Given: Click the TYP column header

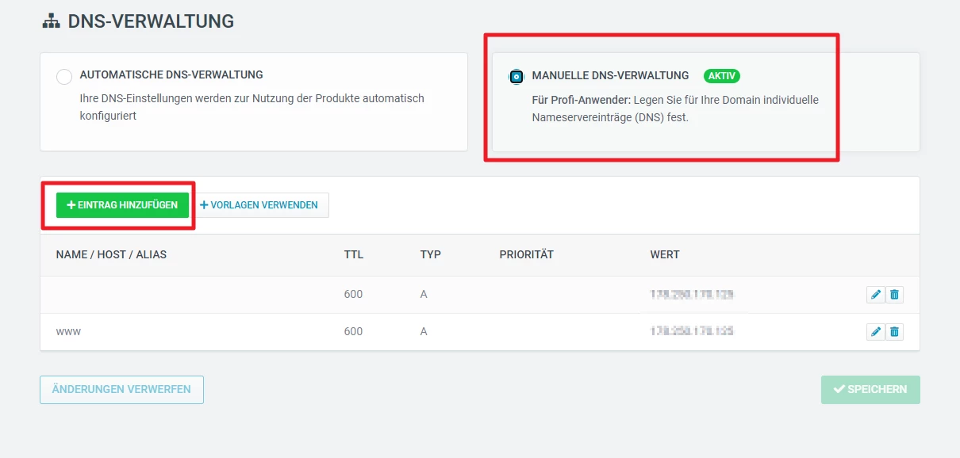Looking at the screenshot, I should pyautogui.click(x=430, y=255).
